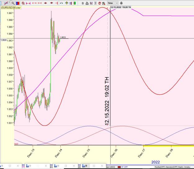Open the Time dropdown
Screen dimensions: 194x169
[x=113, y=3]
